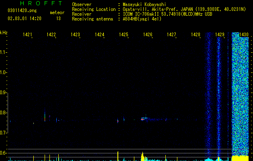
Task: Click the 'Receiving antenna' label
Action: click(93, 19)
